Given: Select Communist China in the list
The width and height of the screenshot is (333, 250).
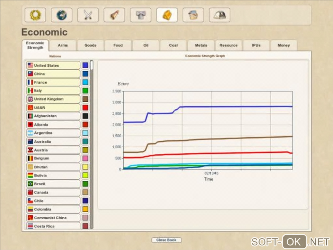Looking at the screenshot, I should tap(53, 218).
